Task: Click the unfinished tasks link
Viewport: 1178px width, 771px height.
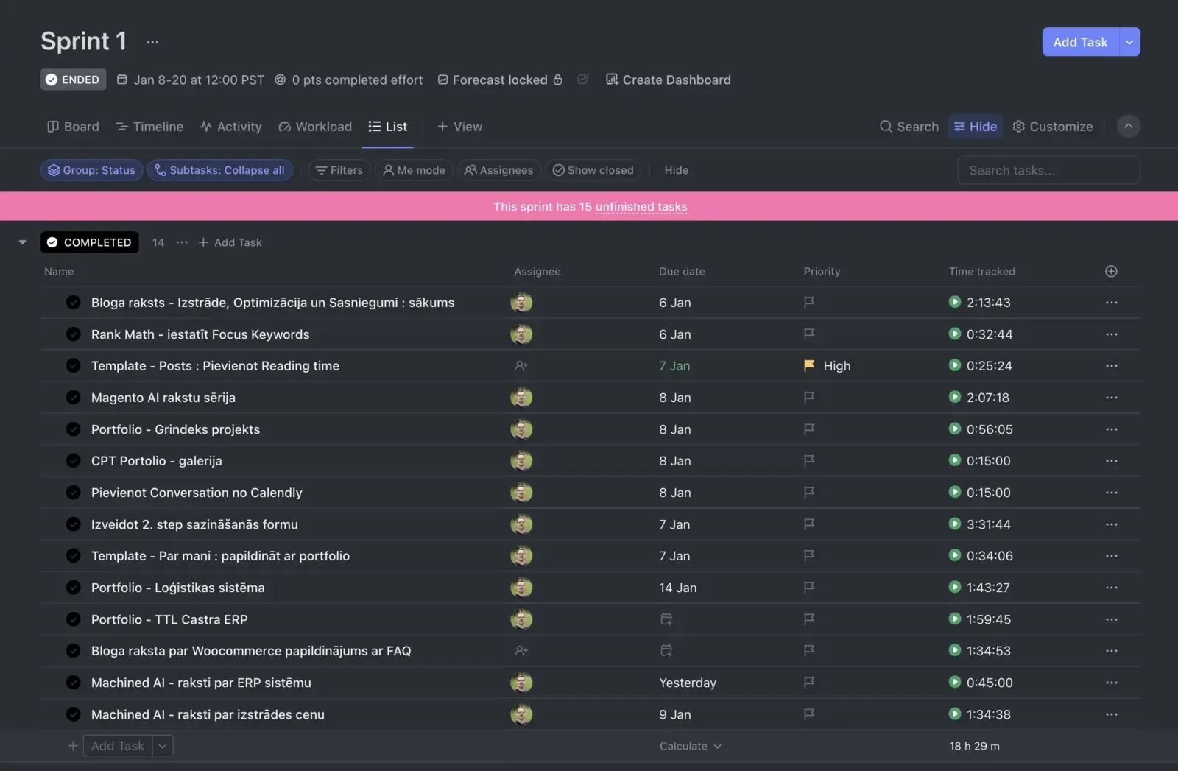Action: (x=641, y=206)
